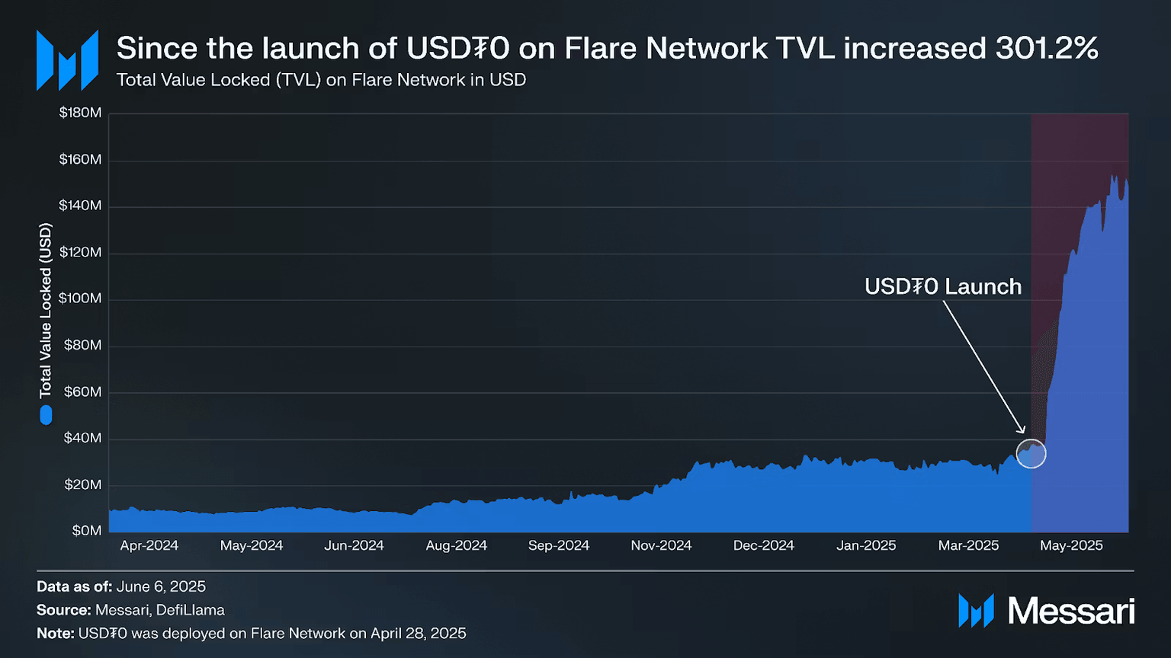Click the "Data as of: June 6, 2025" line
1171x658 pixels.
121,586
